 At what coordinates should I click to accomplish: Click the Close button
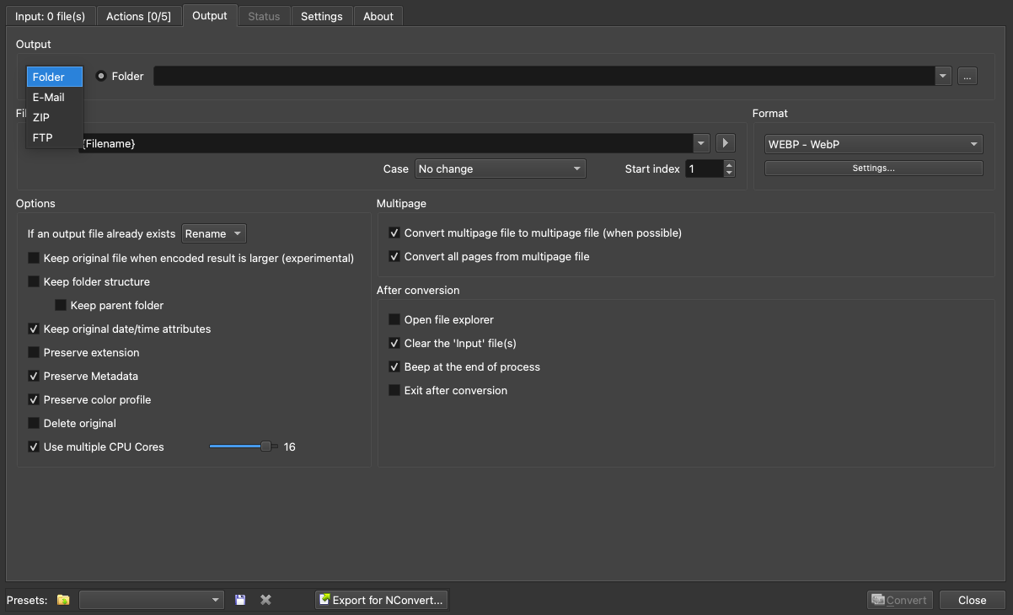point(972,600)
